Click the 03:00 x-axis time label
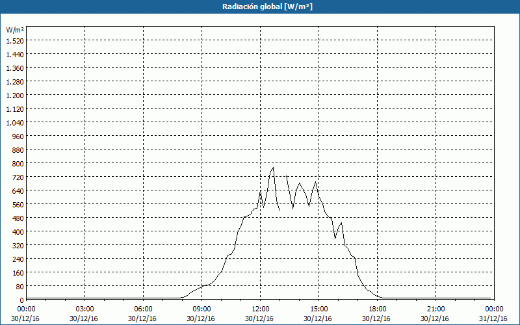This screenshot has width=520, height=325. click(85, 309)
